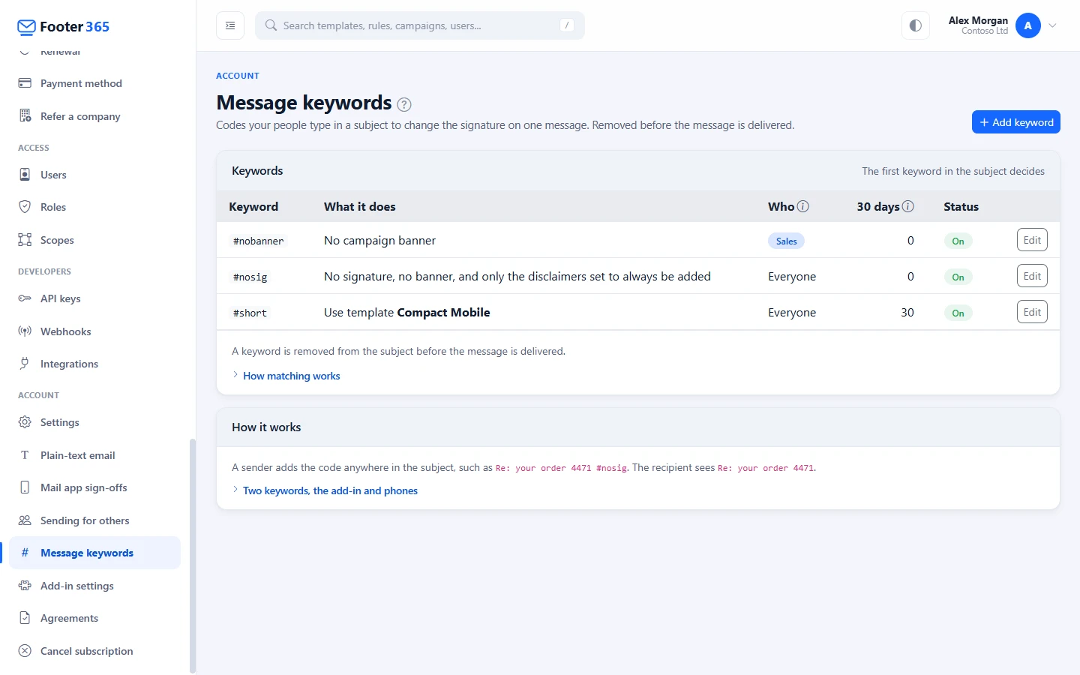The image size is (1080, 675).
Task: Click the Agreements document icon
Action: (x=25, y=618)
